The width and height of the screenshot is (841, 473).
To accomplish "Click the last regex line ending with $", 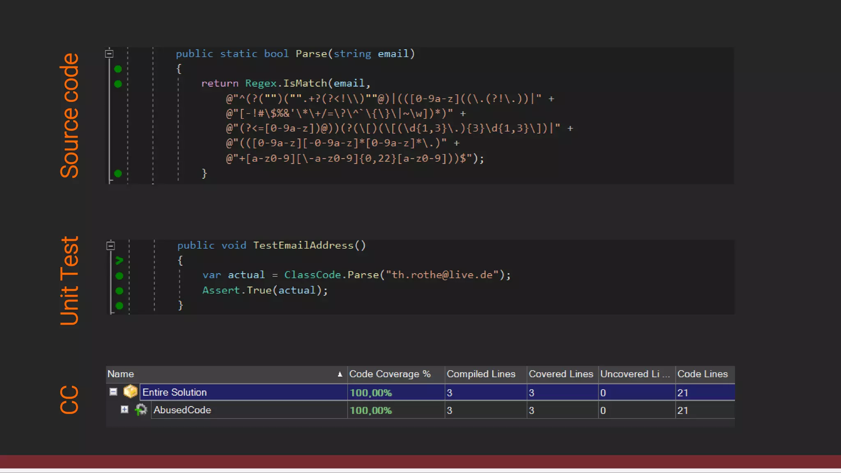I will click(355, 158).
